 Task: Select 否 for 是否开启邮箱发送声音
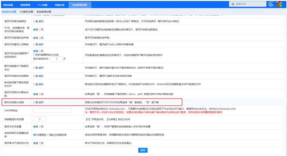click(40, 37)
